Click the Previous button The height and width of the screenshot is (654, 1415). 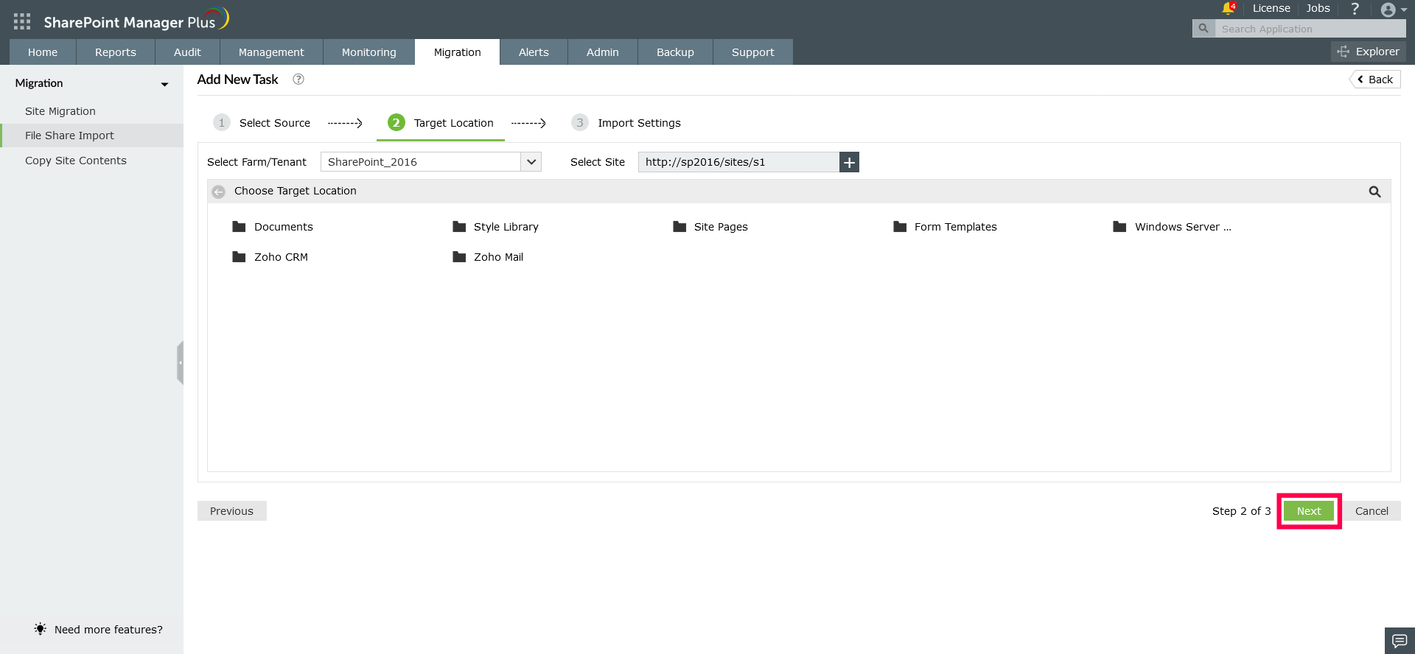click(x=231, y=511)
